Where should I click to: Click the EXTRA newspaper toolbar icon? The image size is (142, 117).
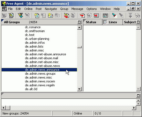point(105,15)
